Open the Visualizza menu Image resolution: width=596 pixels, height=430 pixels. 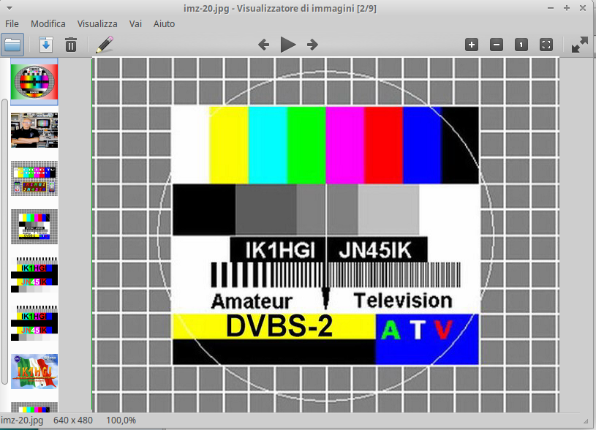tap(97, 23)
